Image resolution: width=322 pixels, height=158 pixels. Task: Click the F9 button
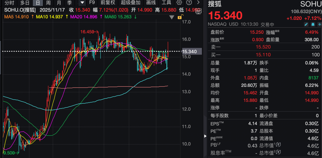92,3
